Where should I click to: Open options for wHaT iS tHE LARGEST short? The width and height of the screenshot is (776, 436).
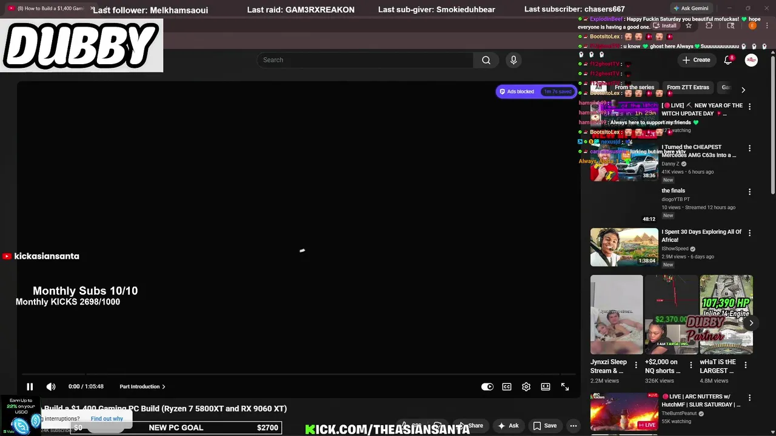coord(746,365)
